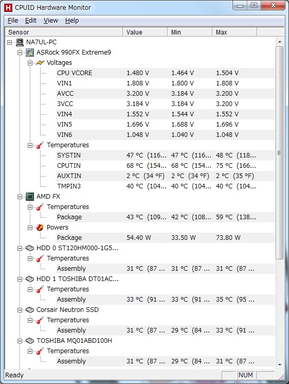Open the File menu
This screenshot has height=384, width=289.
point(13,21)
